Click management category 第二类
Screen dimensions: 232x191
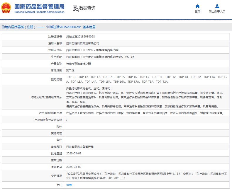(70, 70)
